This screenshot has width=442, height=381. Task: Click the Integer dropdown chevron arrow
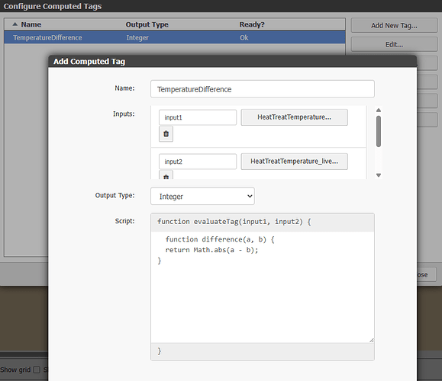(250, 196)
